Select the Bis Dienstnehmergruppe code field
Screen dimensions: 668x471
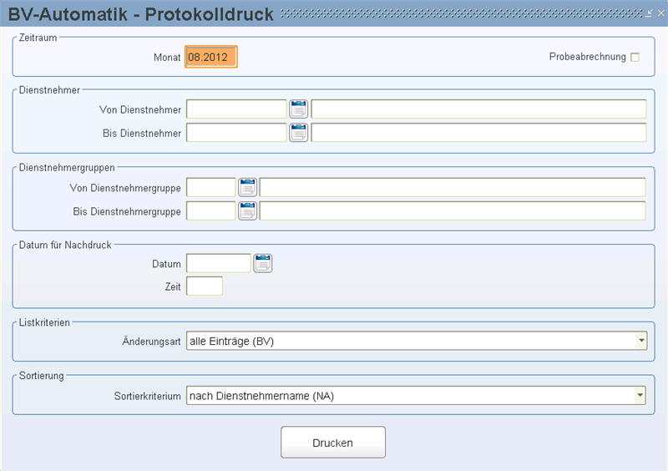211,211
